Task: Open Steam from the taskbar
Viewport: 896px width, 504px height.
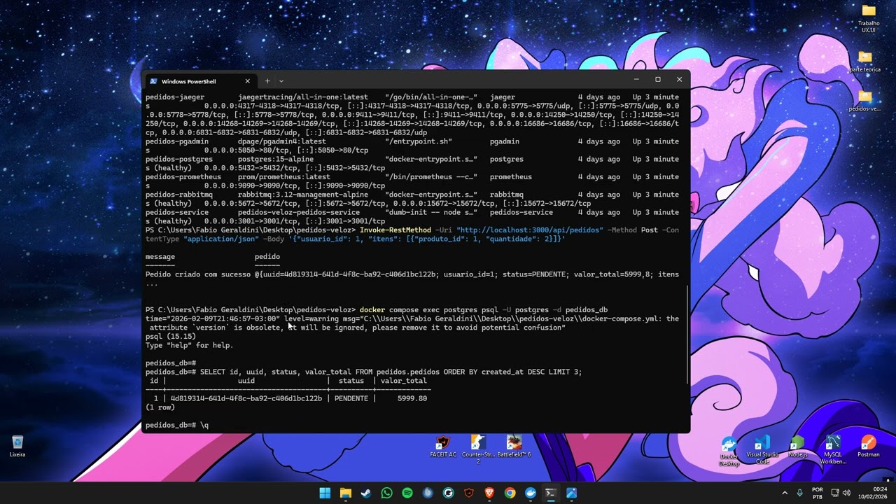Action: pos(366,493)
